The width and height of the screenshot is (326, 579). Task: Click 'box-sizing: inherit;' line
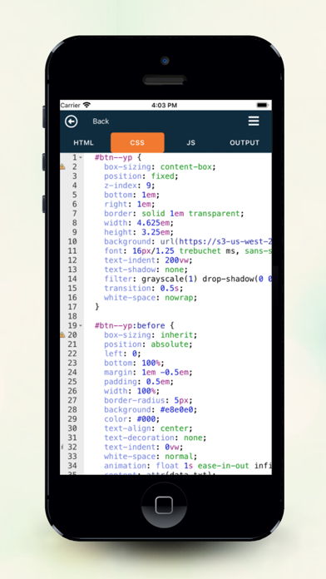[151, 335]
